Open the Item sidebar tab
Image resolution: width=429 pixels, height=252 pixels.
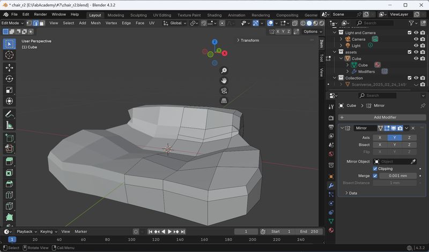click(x=322, y=44)
